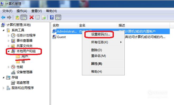Expand the 任务计划程序 tree node

8,35
